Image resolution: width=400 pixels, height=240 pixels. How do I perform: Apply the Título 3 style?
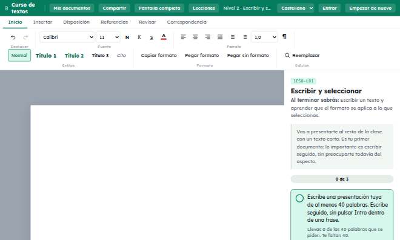[100, 55]
